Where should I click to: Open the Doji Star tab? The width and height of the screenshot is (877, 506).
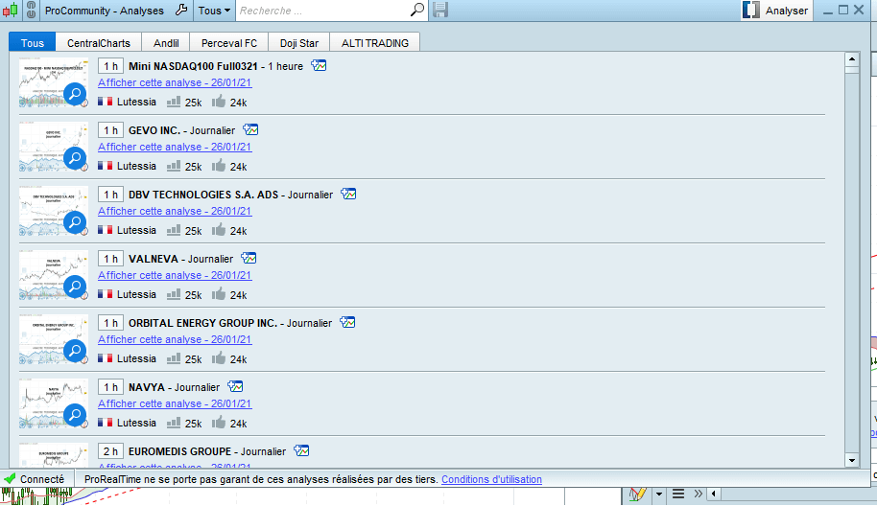pos(299,43)
